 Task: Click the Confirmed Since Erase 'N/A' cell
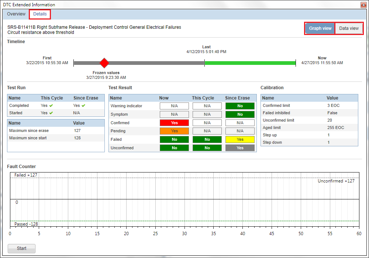click(x=240, y=123)
